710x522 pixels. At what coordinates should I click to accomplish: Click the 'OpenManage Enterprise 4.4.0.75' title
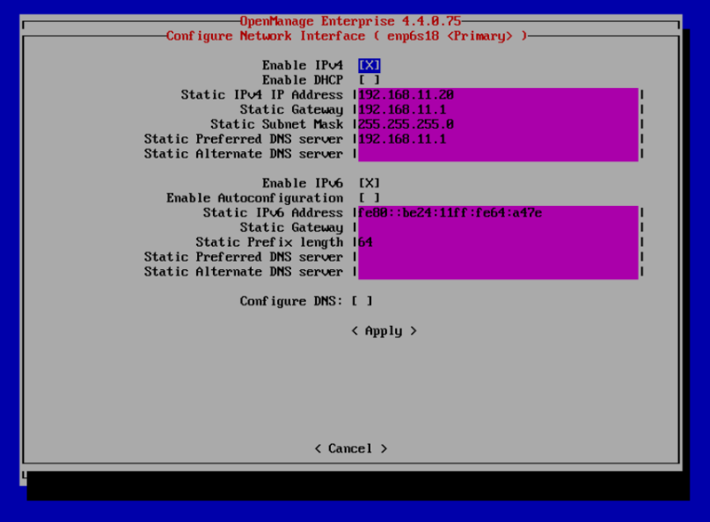(x=350, y=21)
